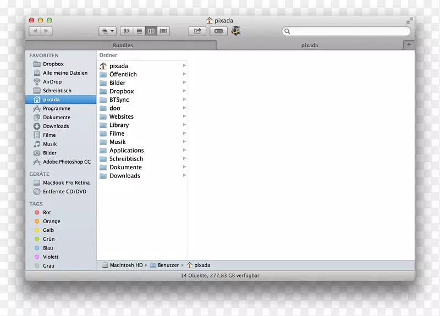Screen dimensions: 440x316
Task: Open Programme in the sidebar
Action: [61, 108]
